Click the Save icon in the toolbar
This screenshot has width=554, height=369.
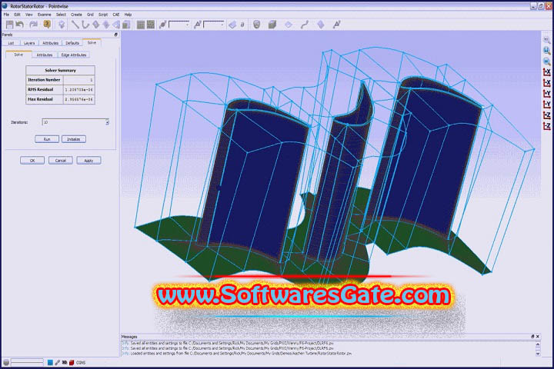[x=9, y=25]
